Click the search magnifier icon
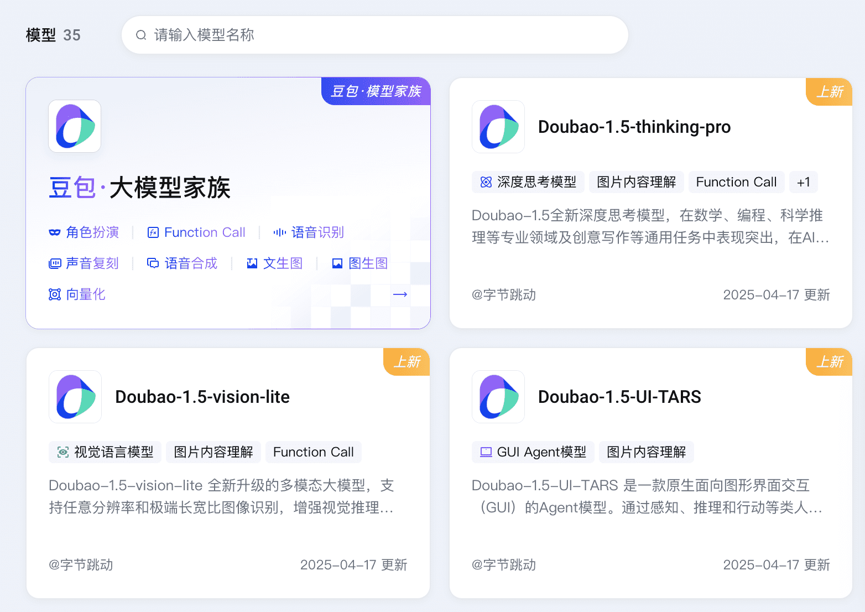This screenshot has width=865, height=612. [141, 35]
